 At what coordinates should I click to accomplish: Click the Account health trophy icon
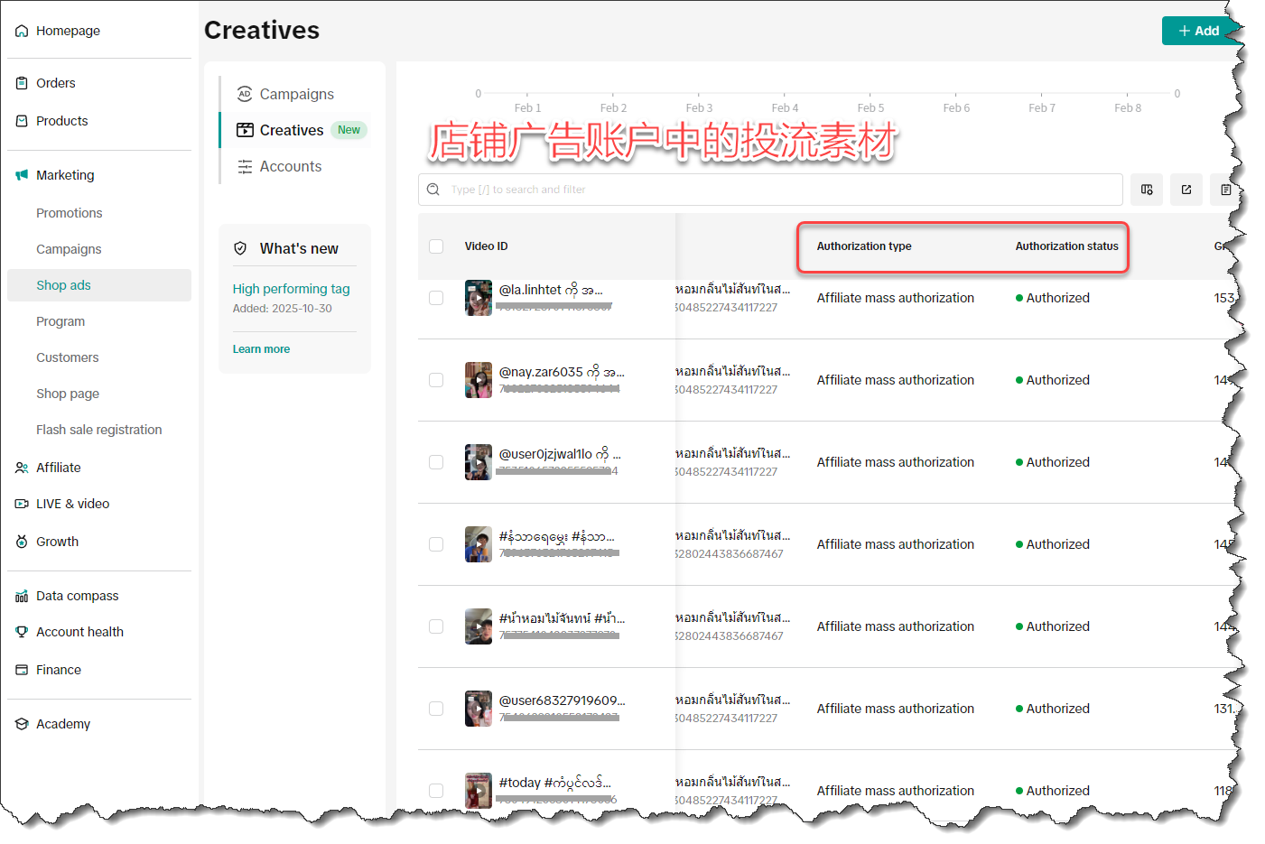[22, 632]
